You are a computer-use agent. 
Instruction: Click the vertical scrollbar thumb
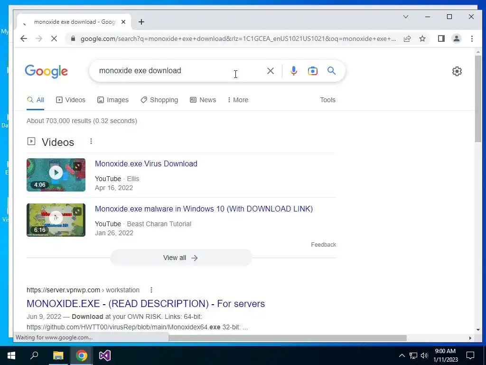coord(478,99)
